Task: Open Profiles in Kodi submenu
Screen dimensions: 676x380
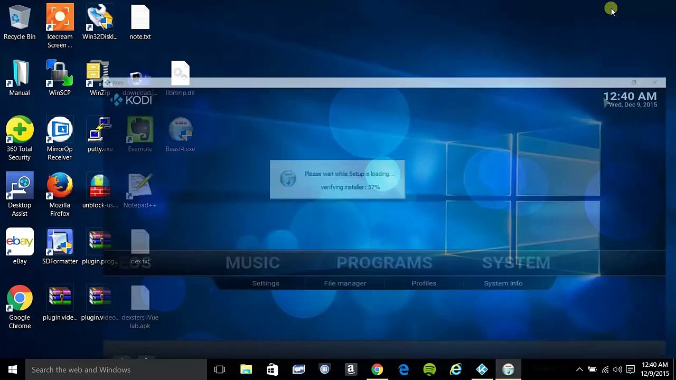Action: pos(424,283)
